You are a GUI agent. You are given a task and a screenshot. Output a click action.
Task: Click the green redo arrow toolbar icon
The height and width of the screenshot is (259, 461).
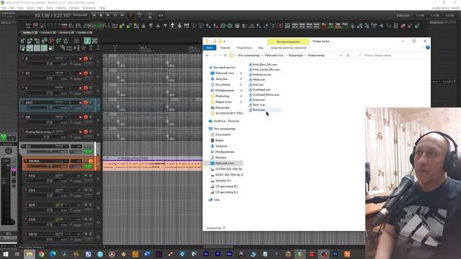point(58,41)
